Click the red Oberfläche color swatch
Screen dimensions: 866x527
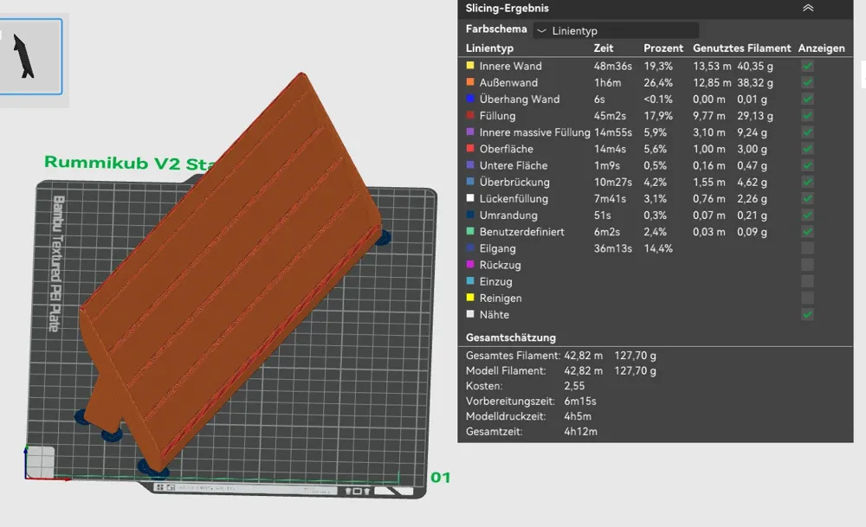470,148
